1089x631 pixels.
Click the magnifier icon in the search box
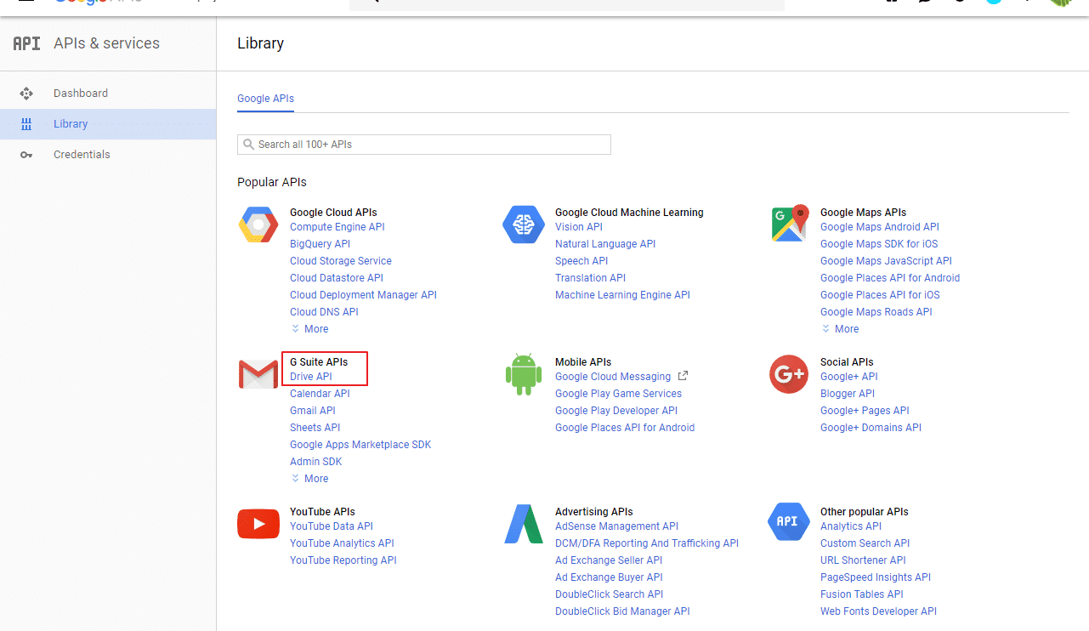pyautogui.click(x=248, y=145)
